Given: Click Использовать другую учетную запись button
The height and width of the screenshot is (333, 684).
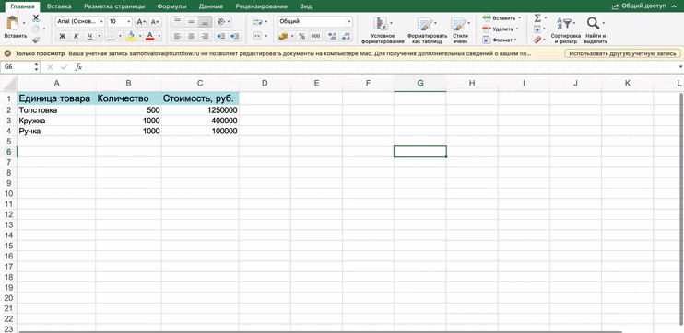Looking at the screenshot, I should point(622,53).
